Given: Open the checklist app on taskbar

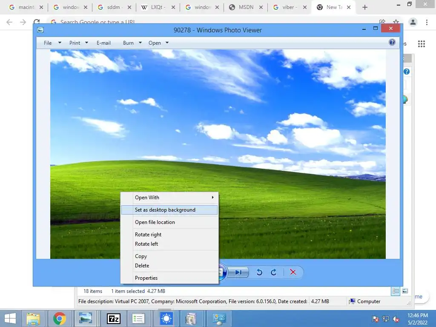Looking at the screenshot, I should pos(138,318).
